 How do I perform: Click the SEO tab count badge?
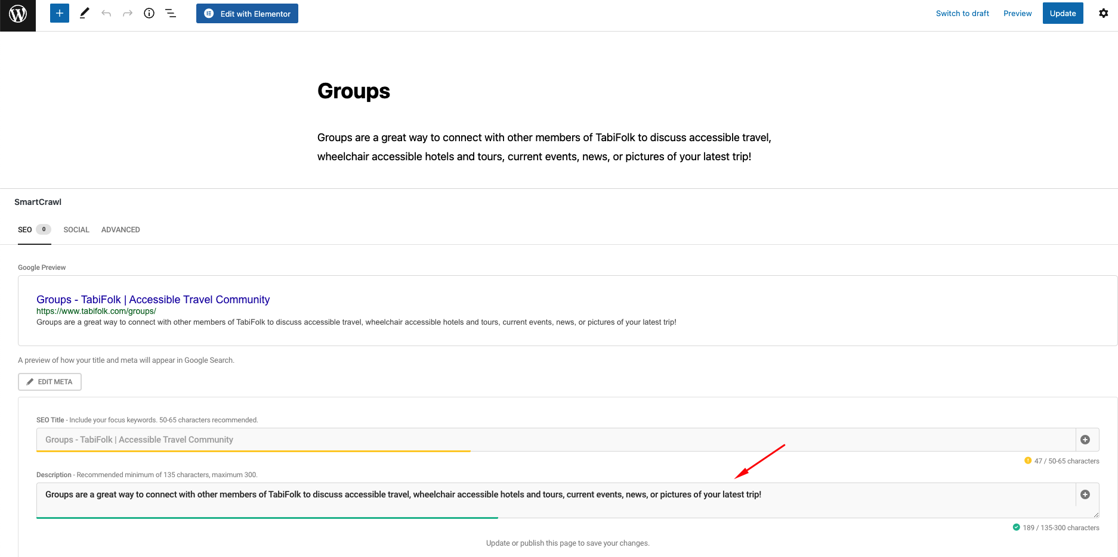click(44, 229)
